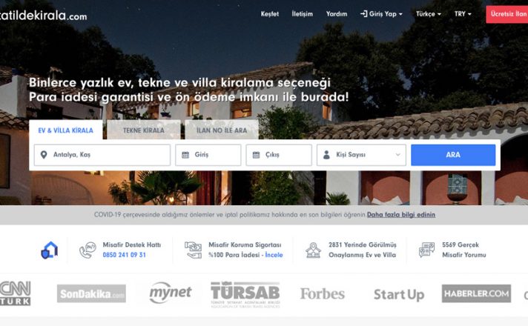Click the money refund insurance icon
Image resolution: width=528 pixels, height=326 pixels.
click(x=193, y=250)
